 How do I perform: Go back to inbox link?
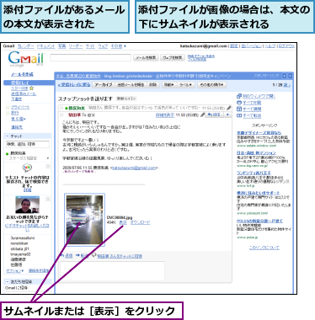point(74,85)
